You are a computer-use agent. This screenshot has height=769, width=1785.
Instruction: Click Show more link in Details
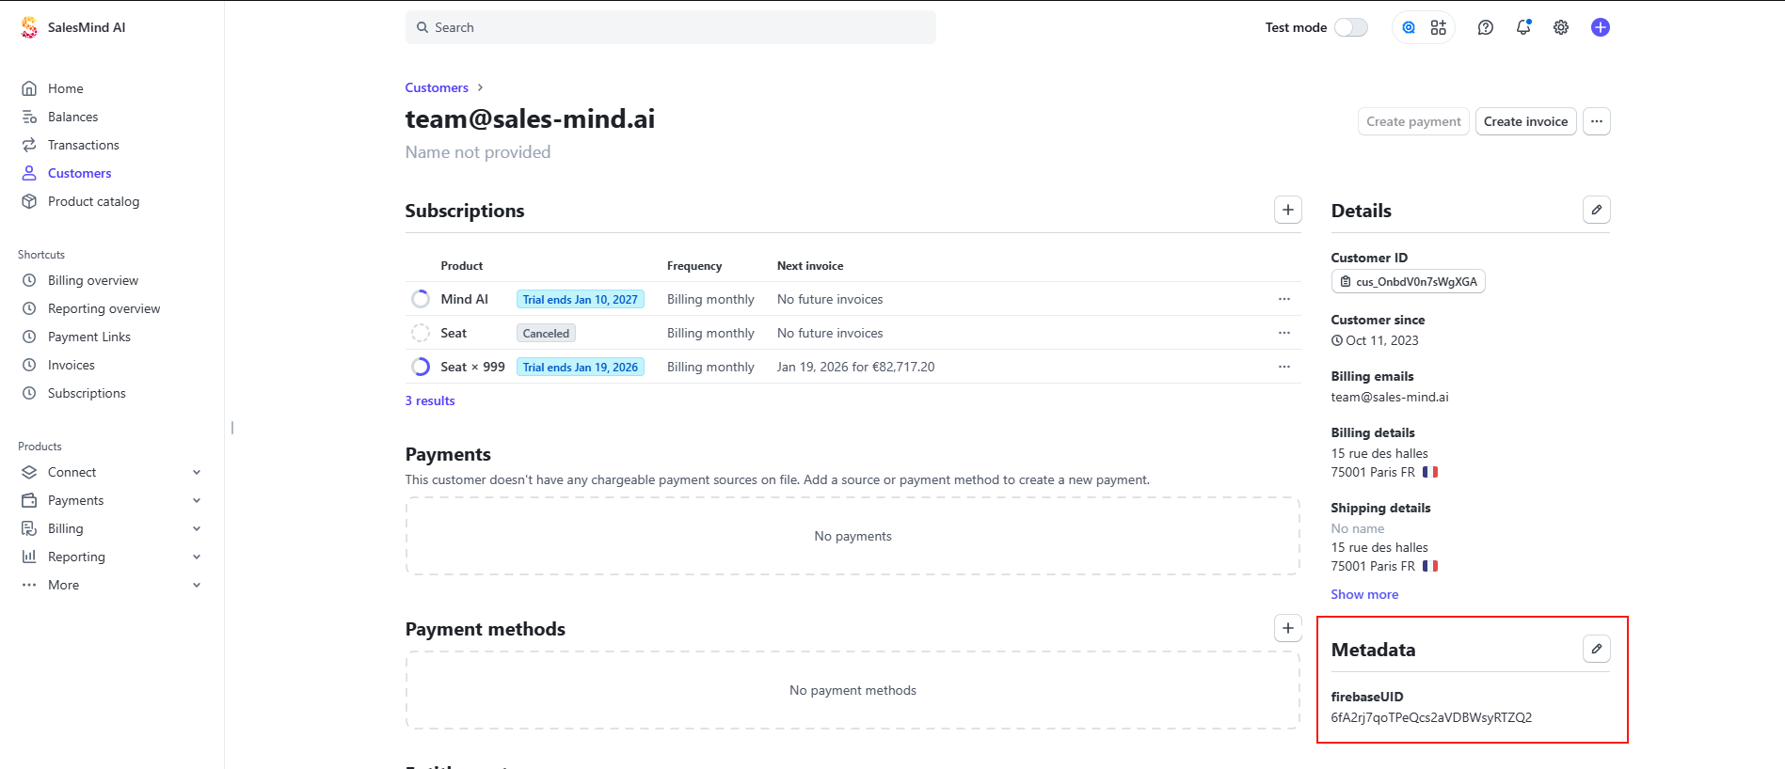pos(1363,594)
